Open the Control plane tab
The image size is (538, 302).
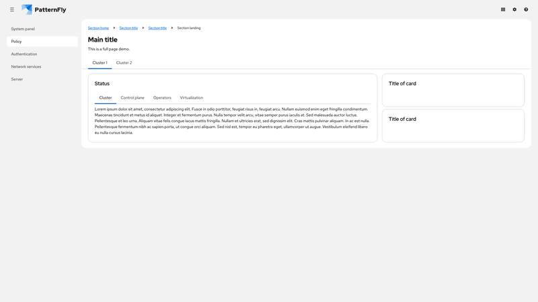coord(132,98)
